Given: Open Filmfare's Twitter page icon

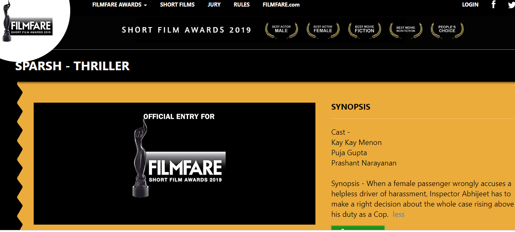Looking at the screenshot, I should (511, 5).
